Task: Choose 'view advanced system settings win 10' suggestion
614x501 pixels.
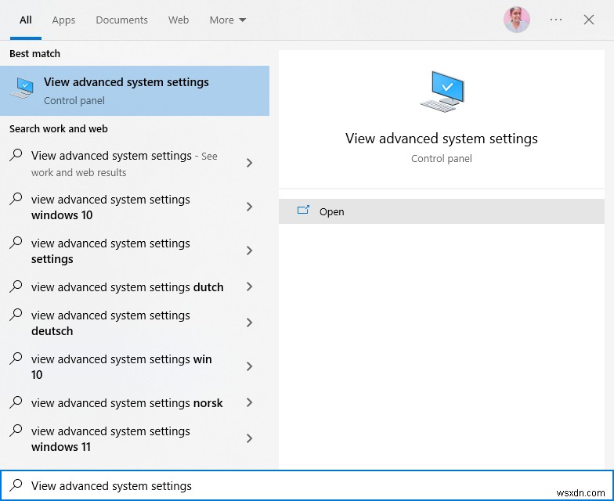Action: pos(121,366)
